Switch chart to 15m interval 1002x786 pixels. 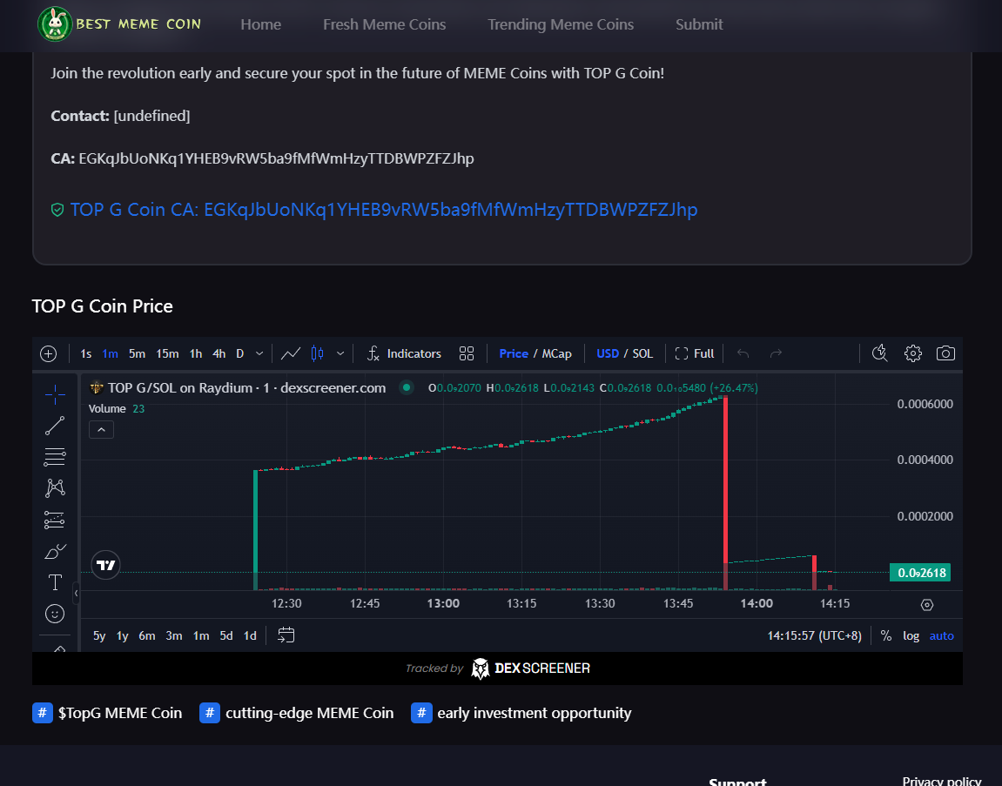[x=167, y=353]
